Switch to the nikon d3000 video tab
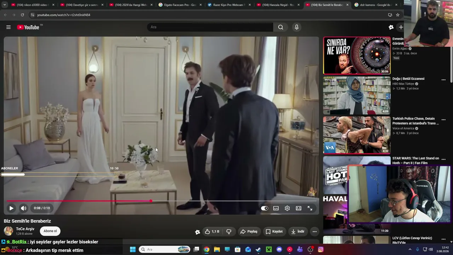The image size is (453, 255). point(33,5)
